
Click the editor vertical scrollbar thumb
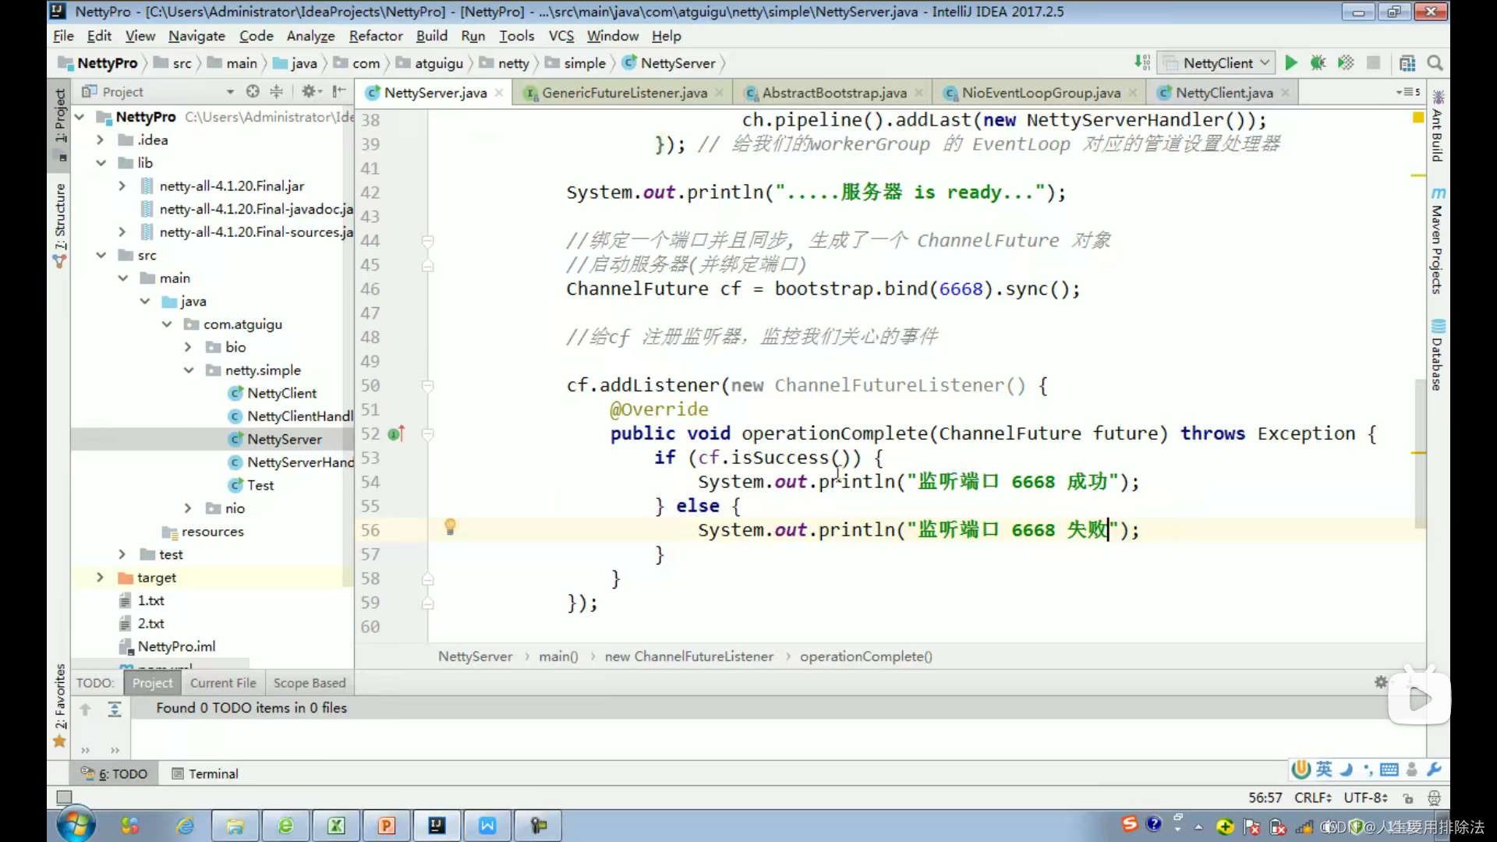tap(1420, 452)
